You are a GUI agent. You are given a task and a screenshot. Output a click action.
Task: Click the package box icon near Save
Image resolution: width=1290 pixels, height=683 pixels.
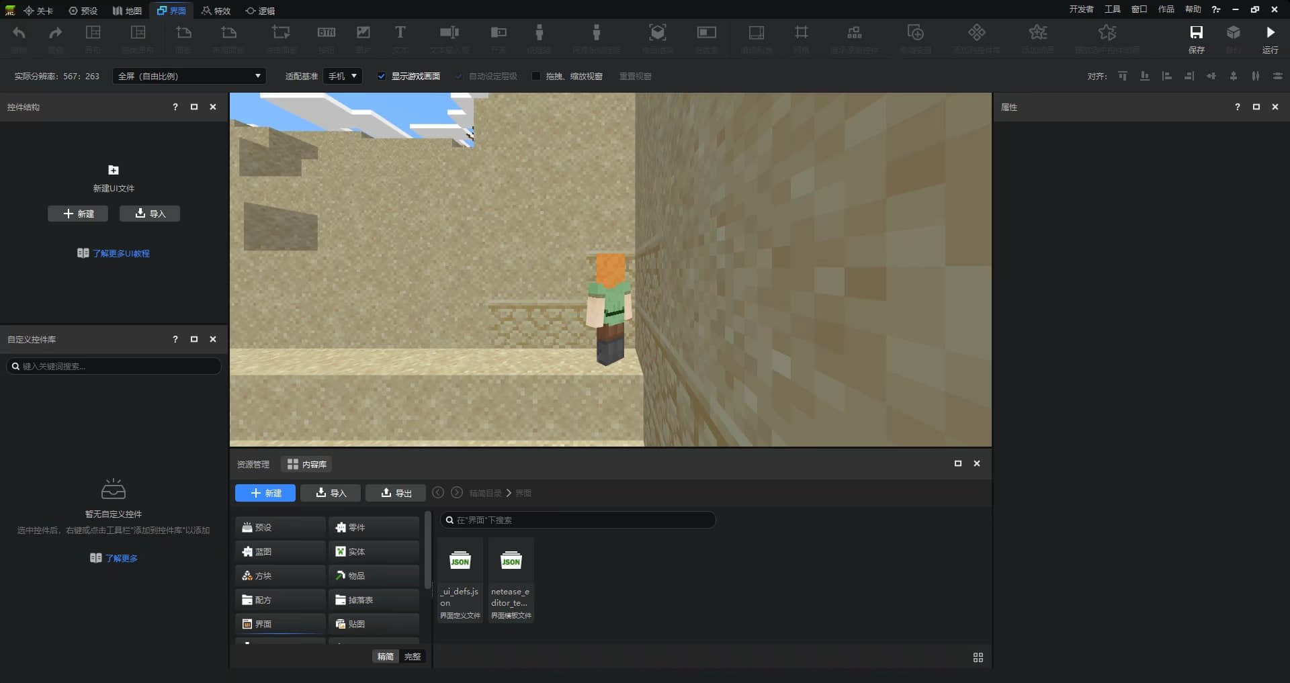pos(1233,32)
